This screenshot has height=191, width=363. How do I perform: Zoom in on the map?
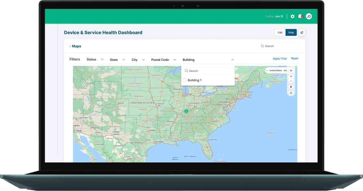tap(291, 77)
